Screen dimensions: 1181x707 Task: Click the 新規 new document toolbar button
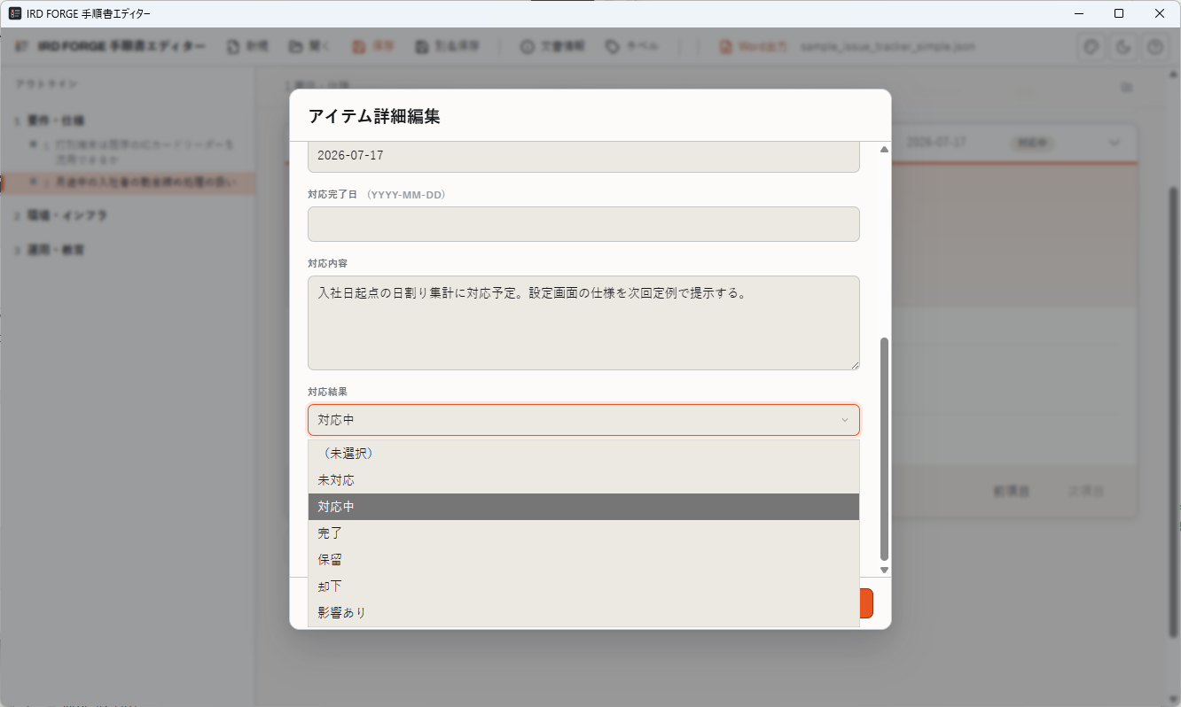pyautogui.click(x=247, y=47)
